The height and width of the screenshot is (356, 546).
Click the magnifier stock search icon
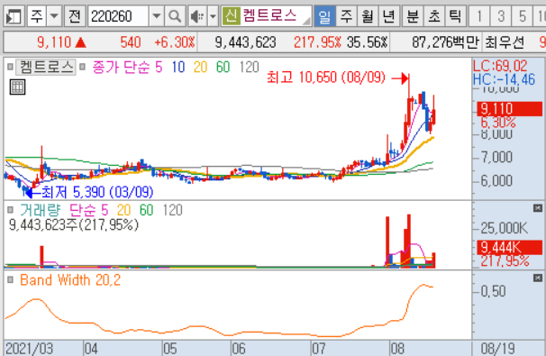point(175,16)
